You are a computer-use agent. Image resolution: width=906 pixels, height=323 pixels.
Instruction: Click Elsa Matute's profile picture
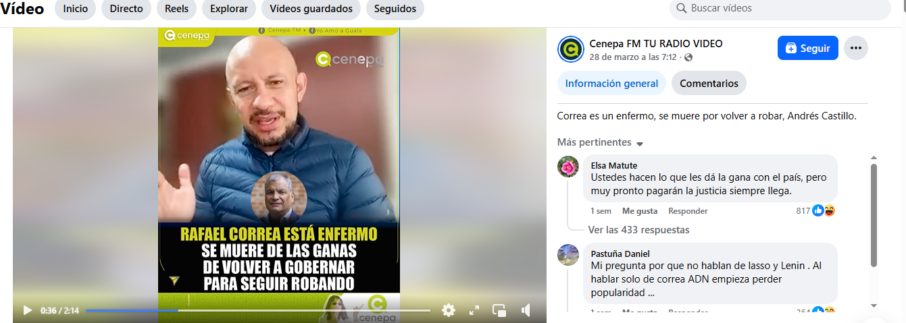pos(568,167)
